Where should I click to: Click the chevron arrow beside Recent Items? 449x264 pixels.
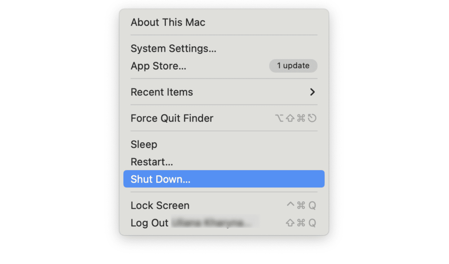click(x=312, y=92)
